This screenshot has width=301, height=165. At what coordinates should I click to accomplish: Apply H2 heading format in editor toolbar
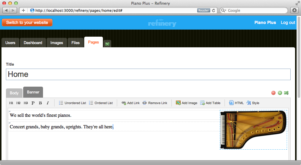pyautogui.click(x=18, y=103)
